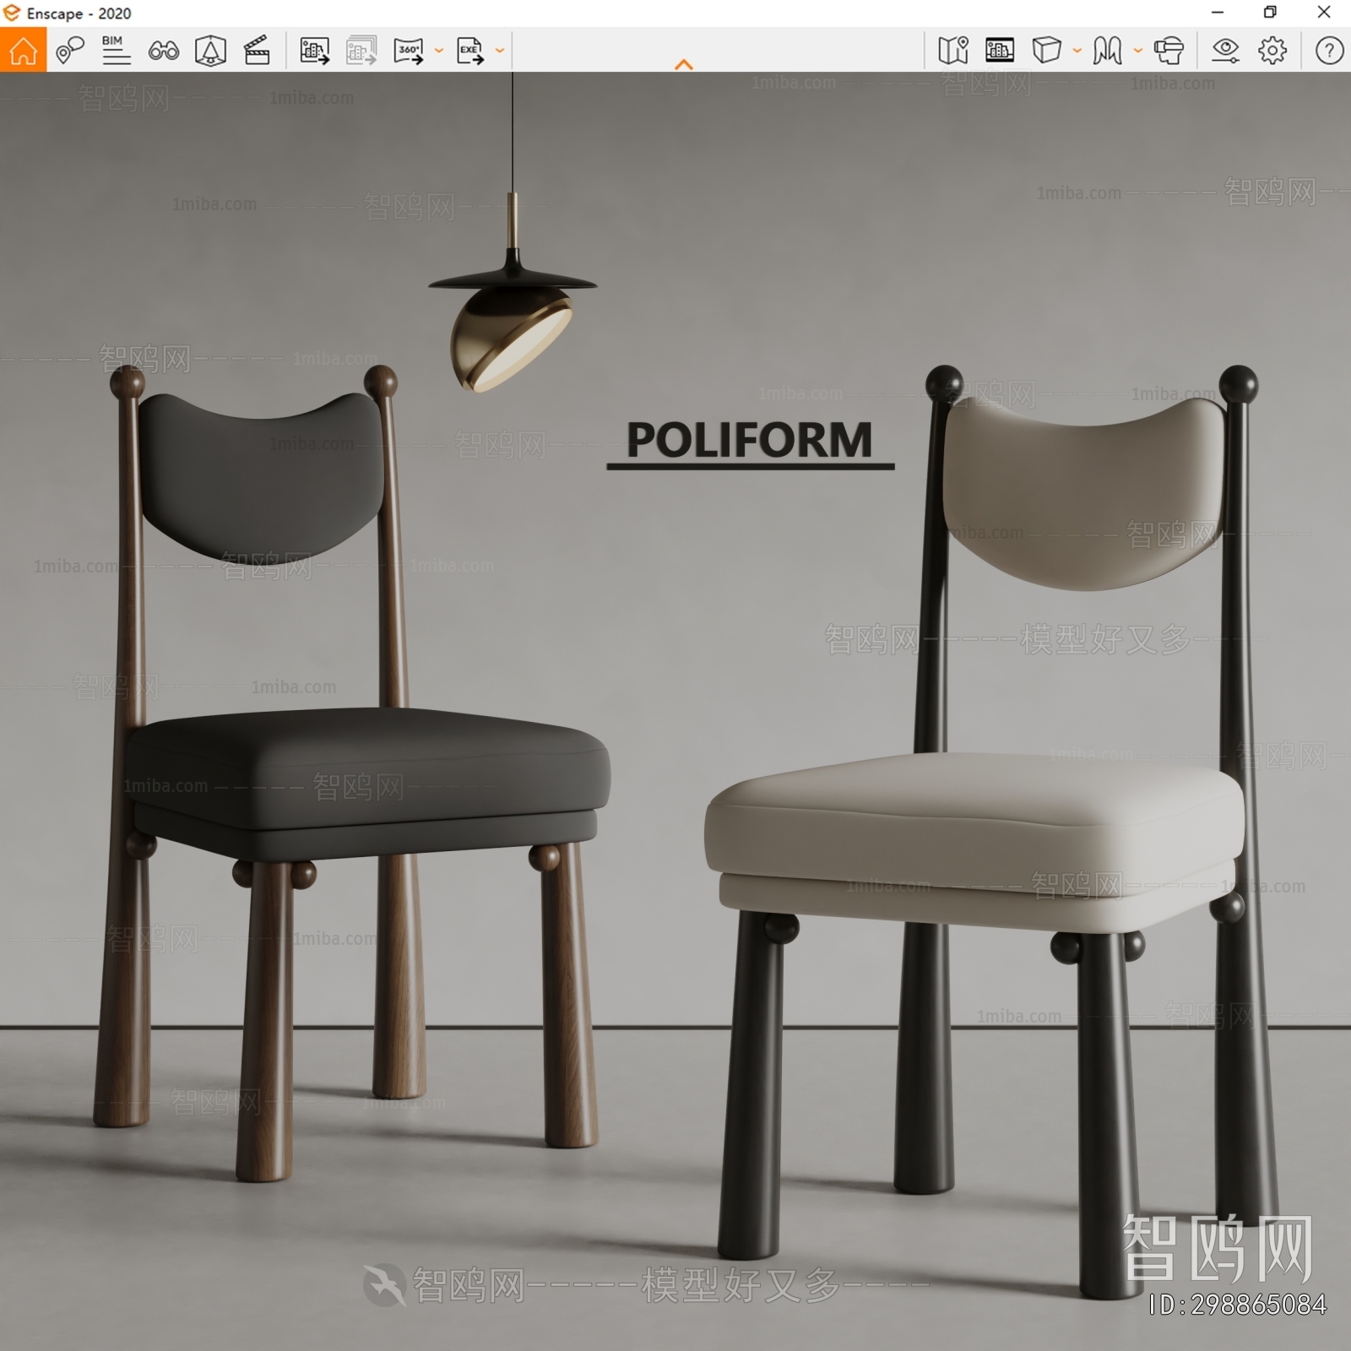Open the General Settings gear
The height and width of the screenshot is (1351, 1351).
1272,51
